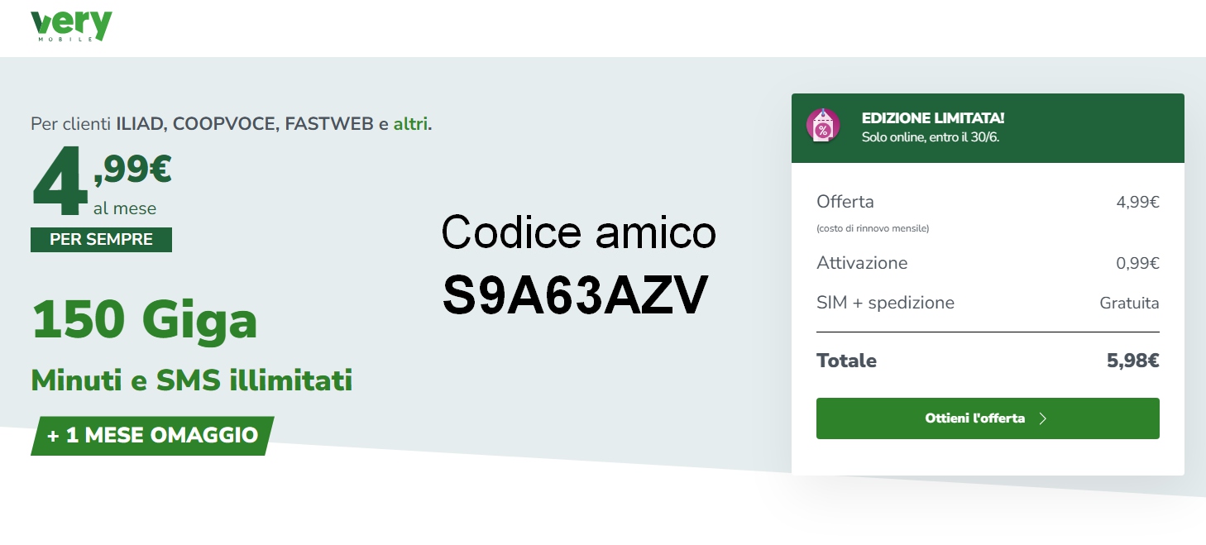Click the Attivazione row label
The width and height of the screenshot is (1206, 545).
[x=862, y=263]
